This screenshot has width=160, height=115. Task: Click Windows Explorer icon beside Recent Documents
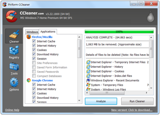88,80
